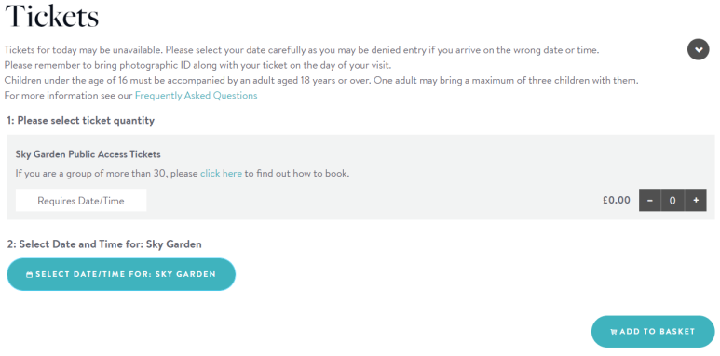Select the Sky Garden Public Access Tickets title

[88, 154]
